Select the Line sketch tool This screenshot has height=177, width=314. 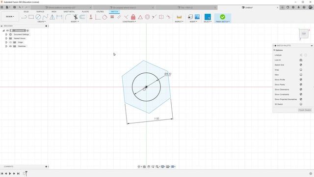[24, 17]
